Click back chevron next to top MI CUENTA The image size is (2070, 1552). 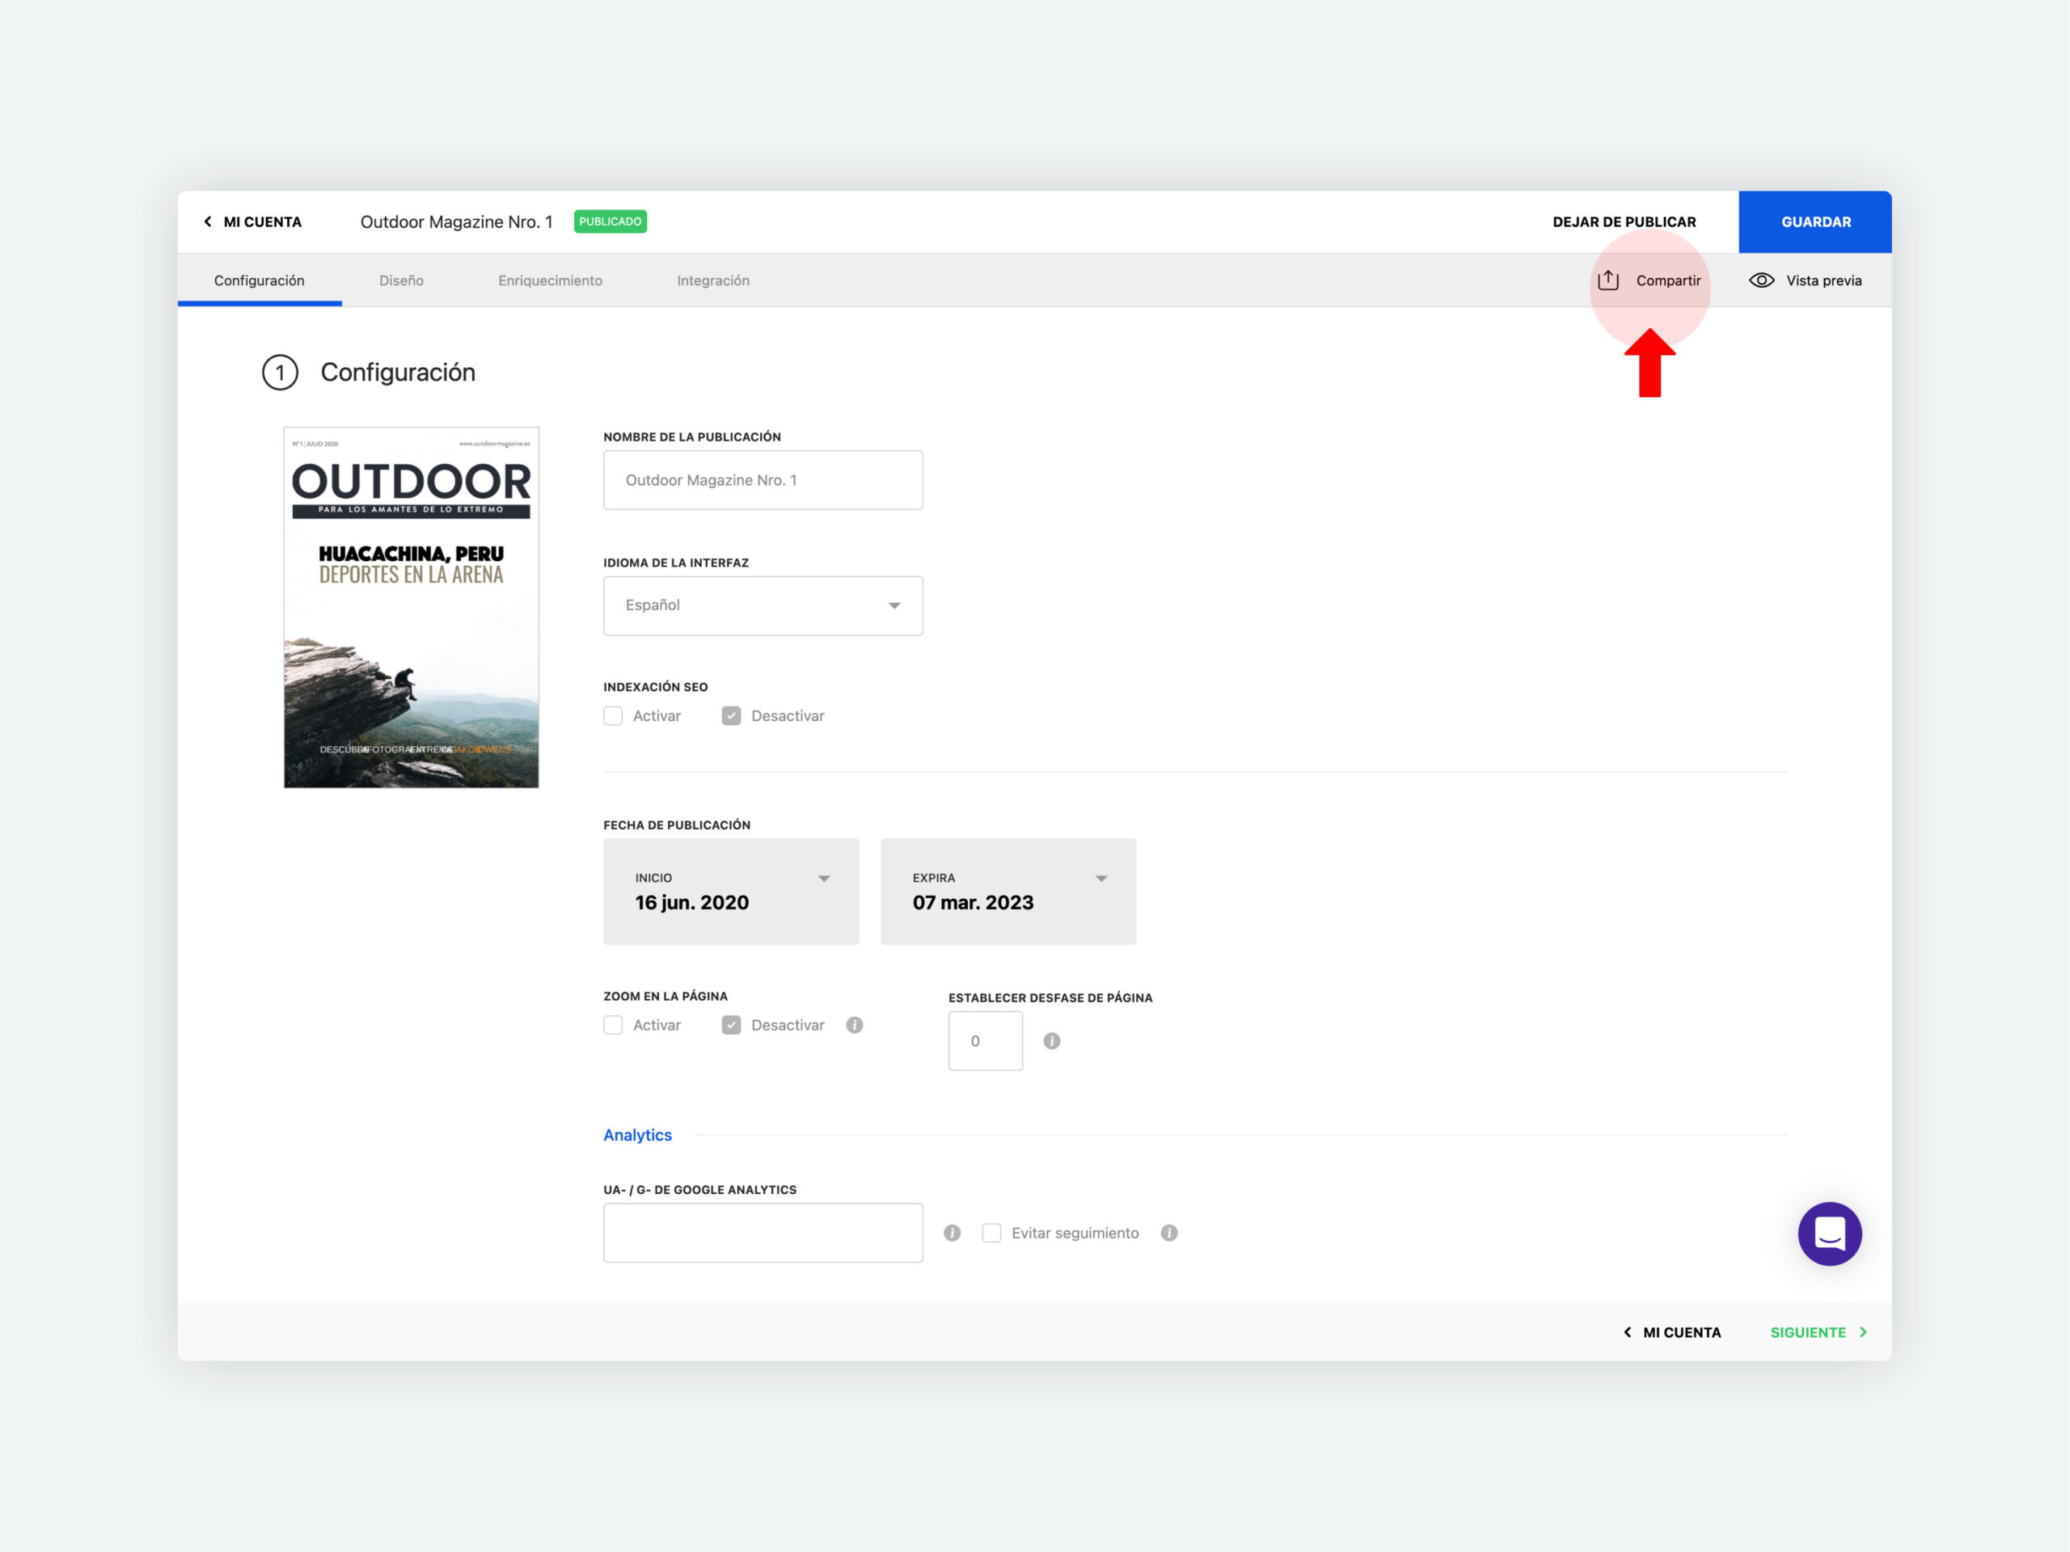click(208, 221)
